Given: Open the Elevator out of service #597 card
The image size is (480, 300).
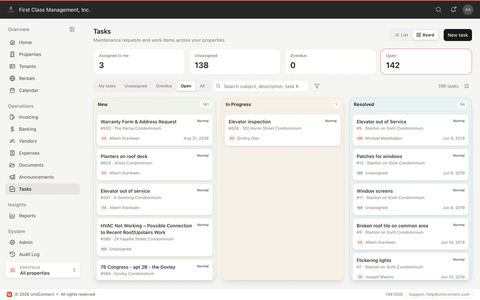Looking at the screenshot, I should (154, 199).
